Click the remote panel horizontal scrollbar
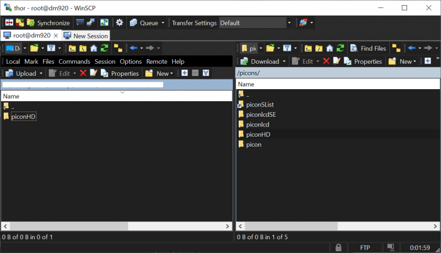 coord(338,226)
